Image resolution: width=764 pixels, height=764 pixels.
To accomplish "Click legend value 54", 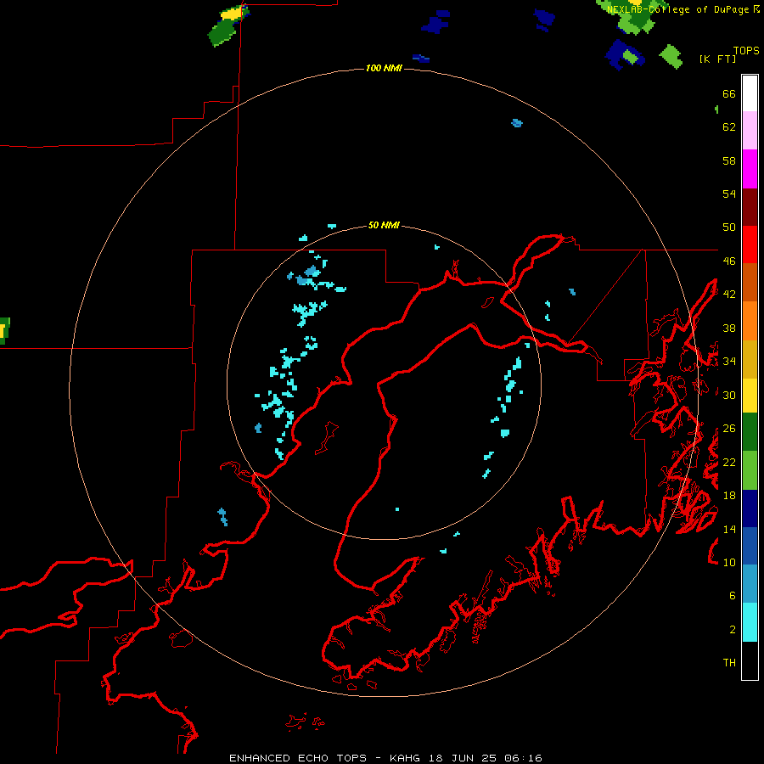I will pos(729,194).
